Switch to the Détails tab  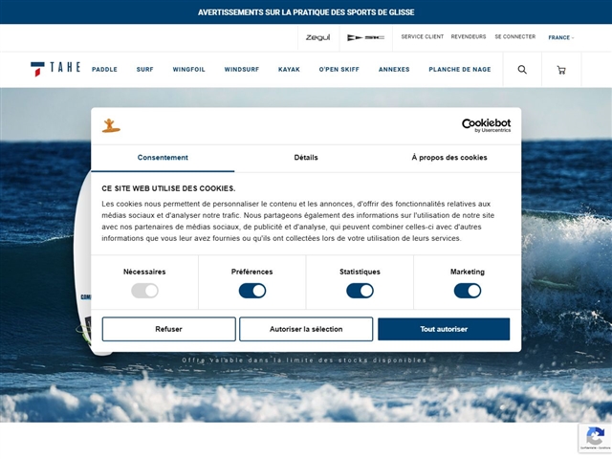point(306,158)
